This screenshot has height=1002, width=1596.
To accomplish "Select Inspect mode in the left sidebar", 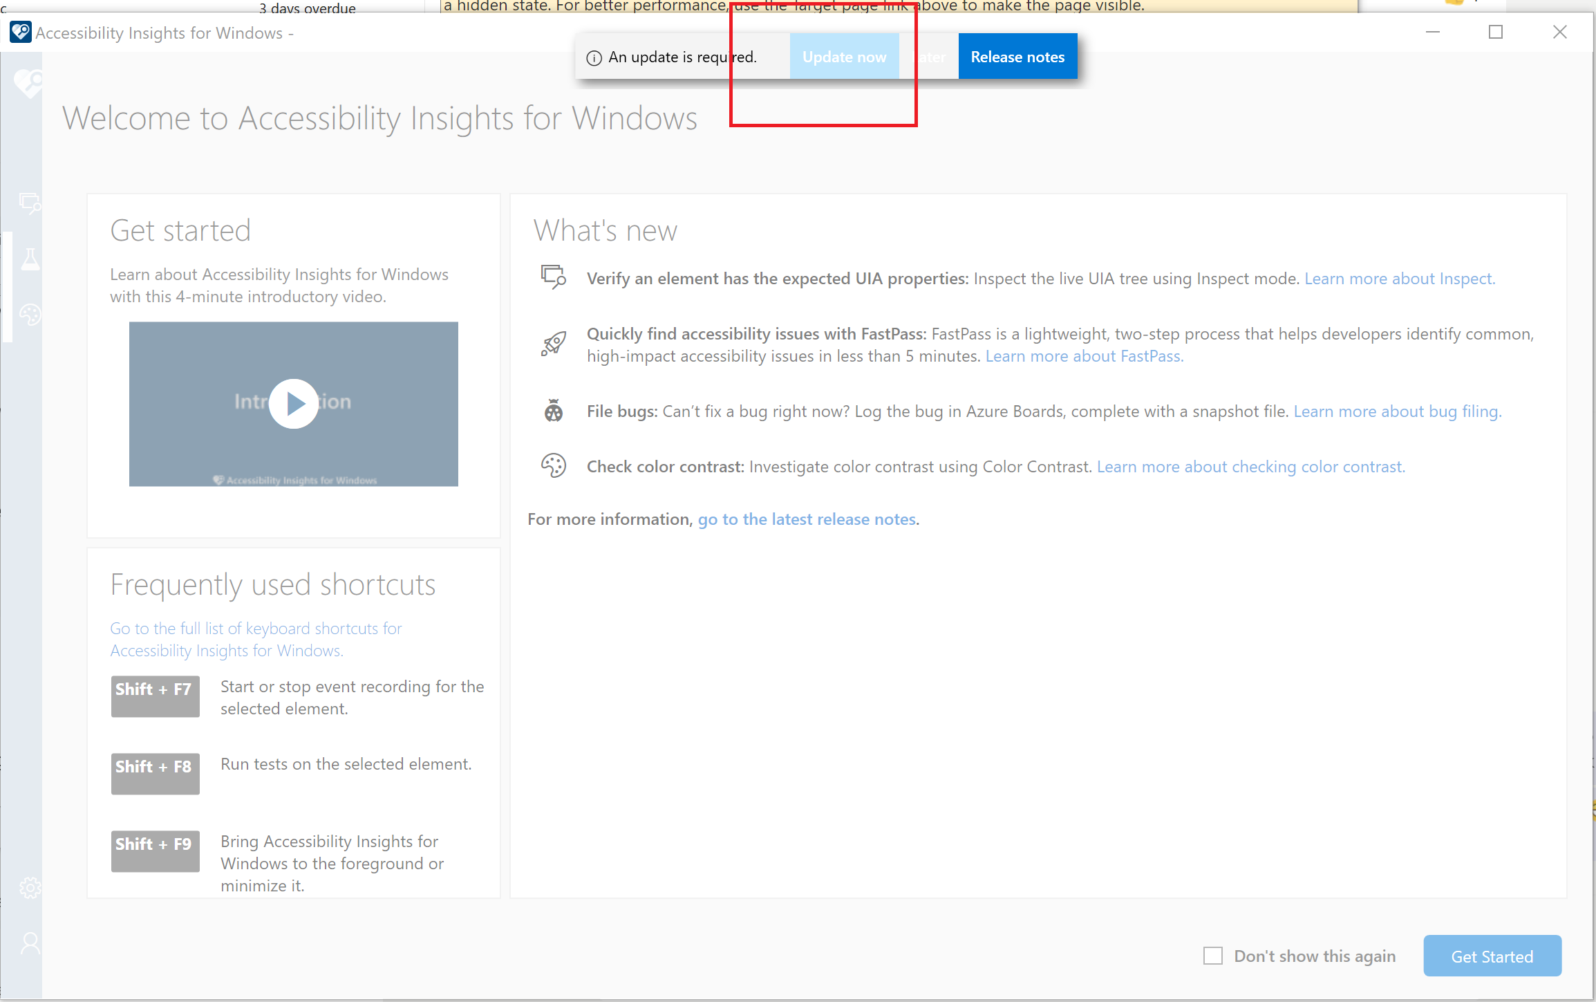I will click(x=30, y=204).
